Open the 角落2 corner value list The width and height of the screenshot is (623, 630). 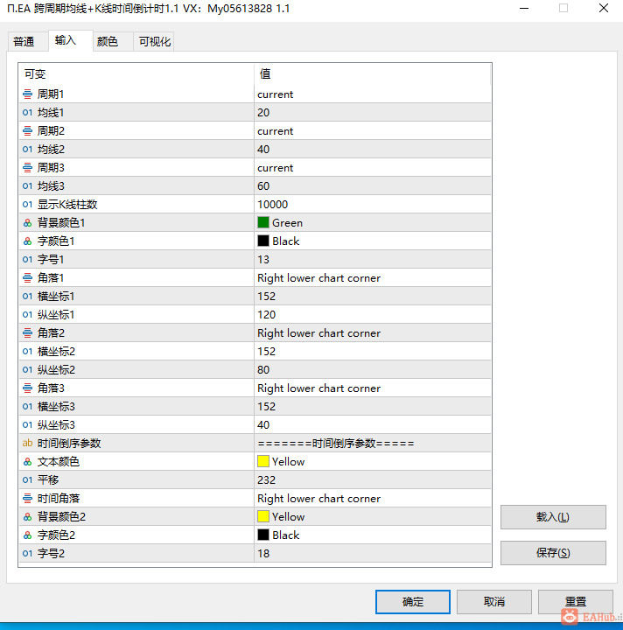[373, 333]
